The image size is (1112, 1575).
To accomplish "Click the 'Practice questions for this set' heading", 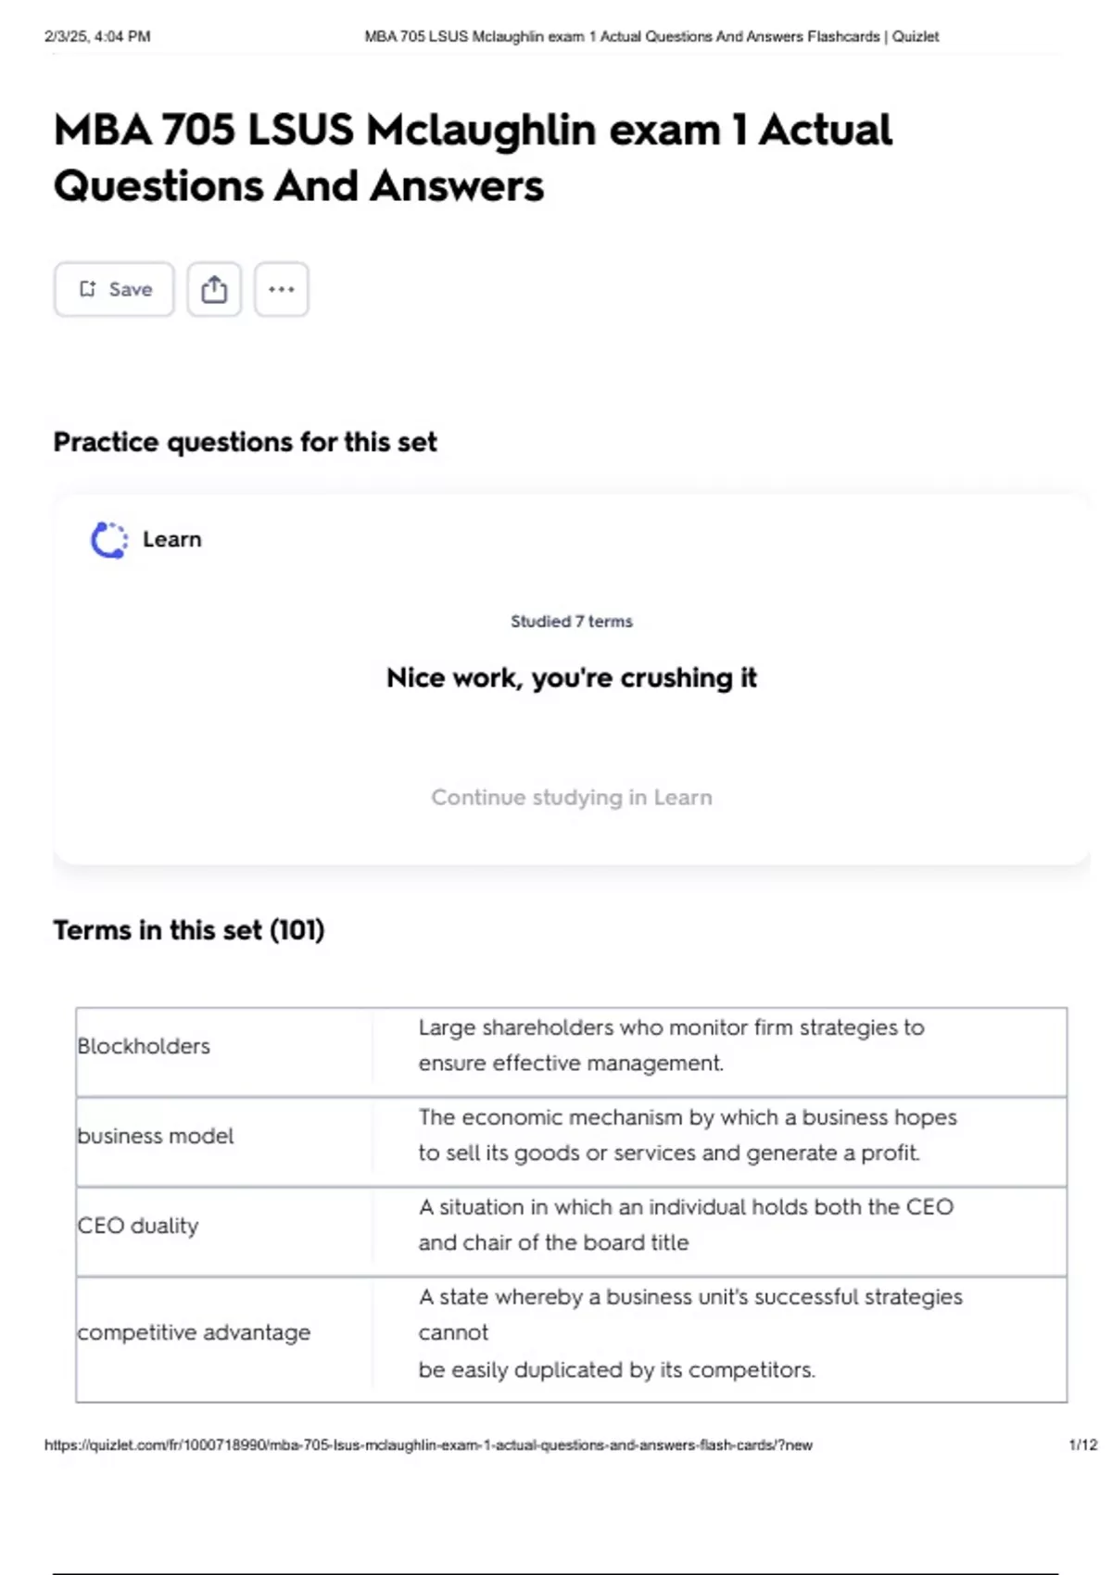I will tap(245, 442).
